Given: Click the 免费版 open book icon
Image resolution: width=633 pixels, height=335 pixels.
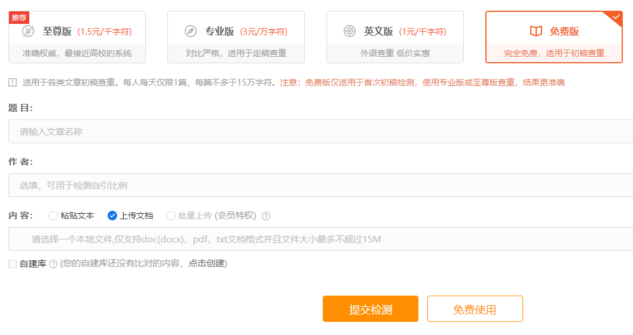Looking at the screenshot, I should pos(536,31).
